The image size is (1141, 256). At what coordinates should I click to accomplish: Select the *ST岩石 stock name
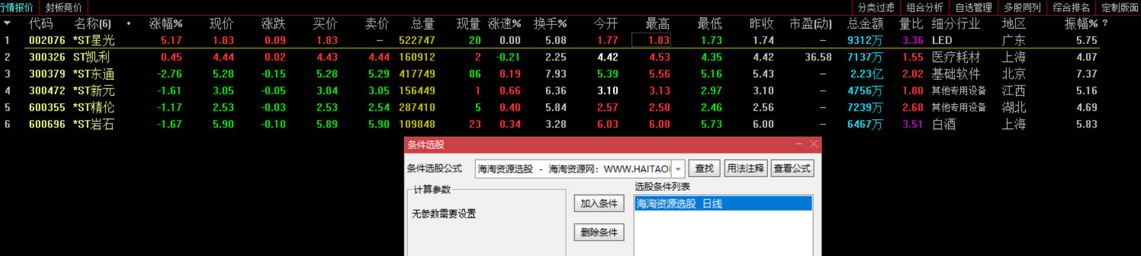tap(93, 124)
